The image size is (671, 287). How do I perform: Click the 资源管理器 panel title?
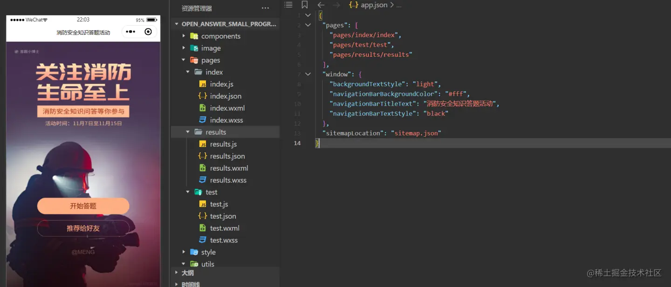(x=197, y=8)
